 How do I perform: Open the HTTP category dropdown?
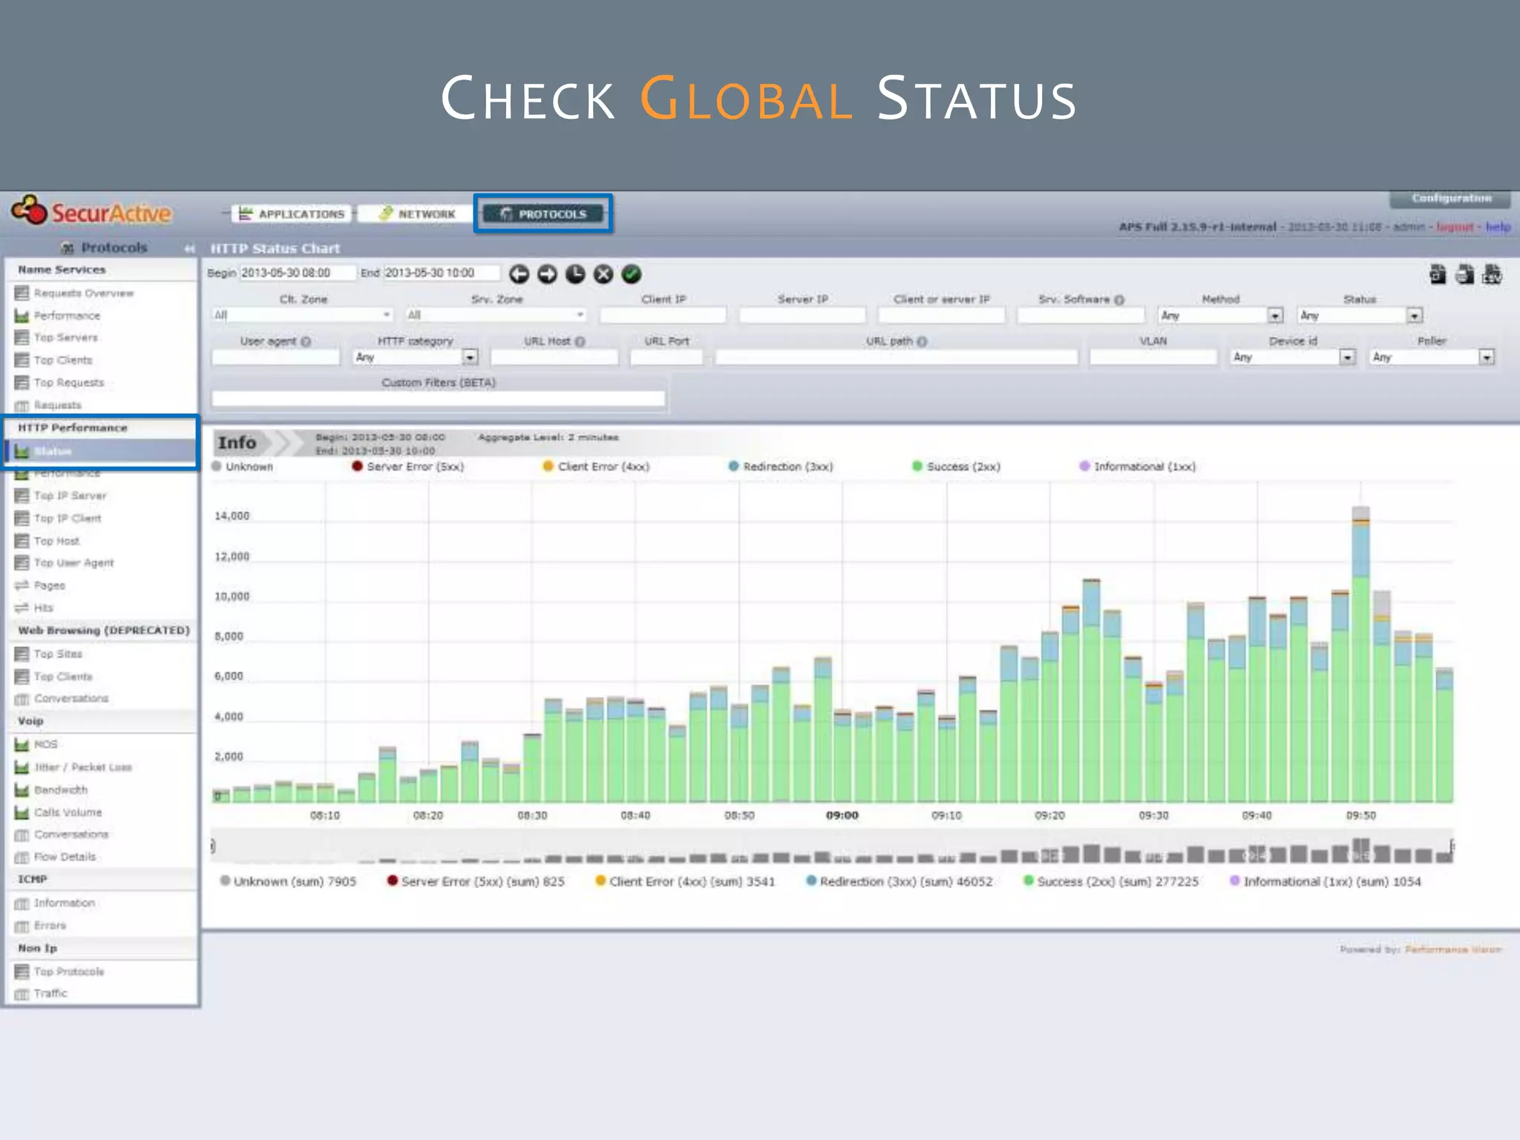[415, 357]
